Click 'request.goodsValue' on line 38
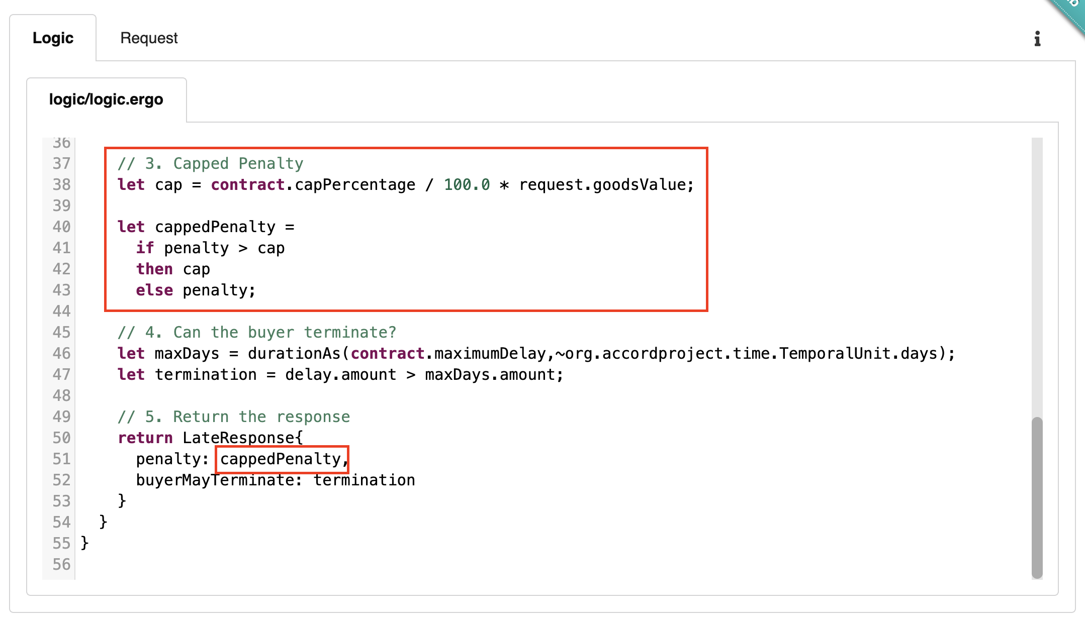Screen dimensions: 1085x621 click(602, 184)
